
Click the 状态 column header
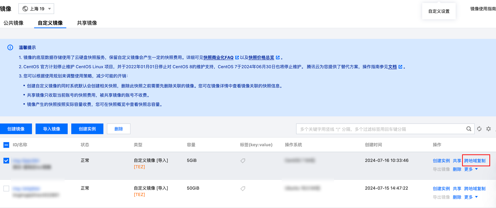(85, 145)
